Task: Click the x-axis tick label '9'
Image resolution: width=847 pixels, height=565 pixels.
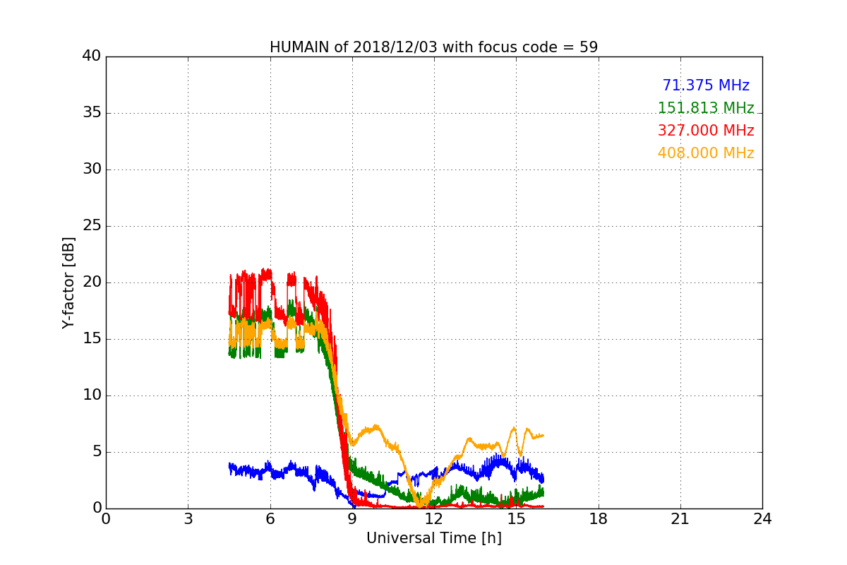Action: (x=352, y=519)
